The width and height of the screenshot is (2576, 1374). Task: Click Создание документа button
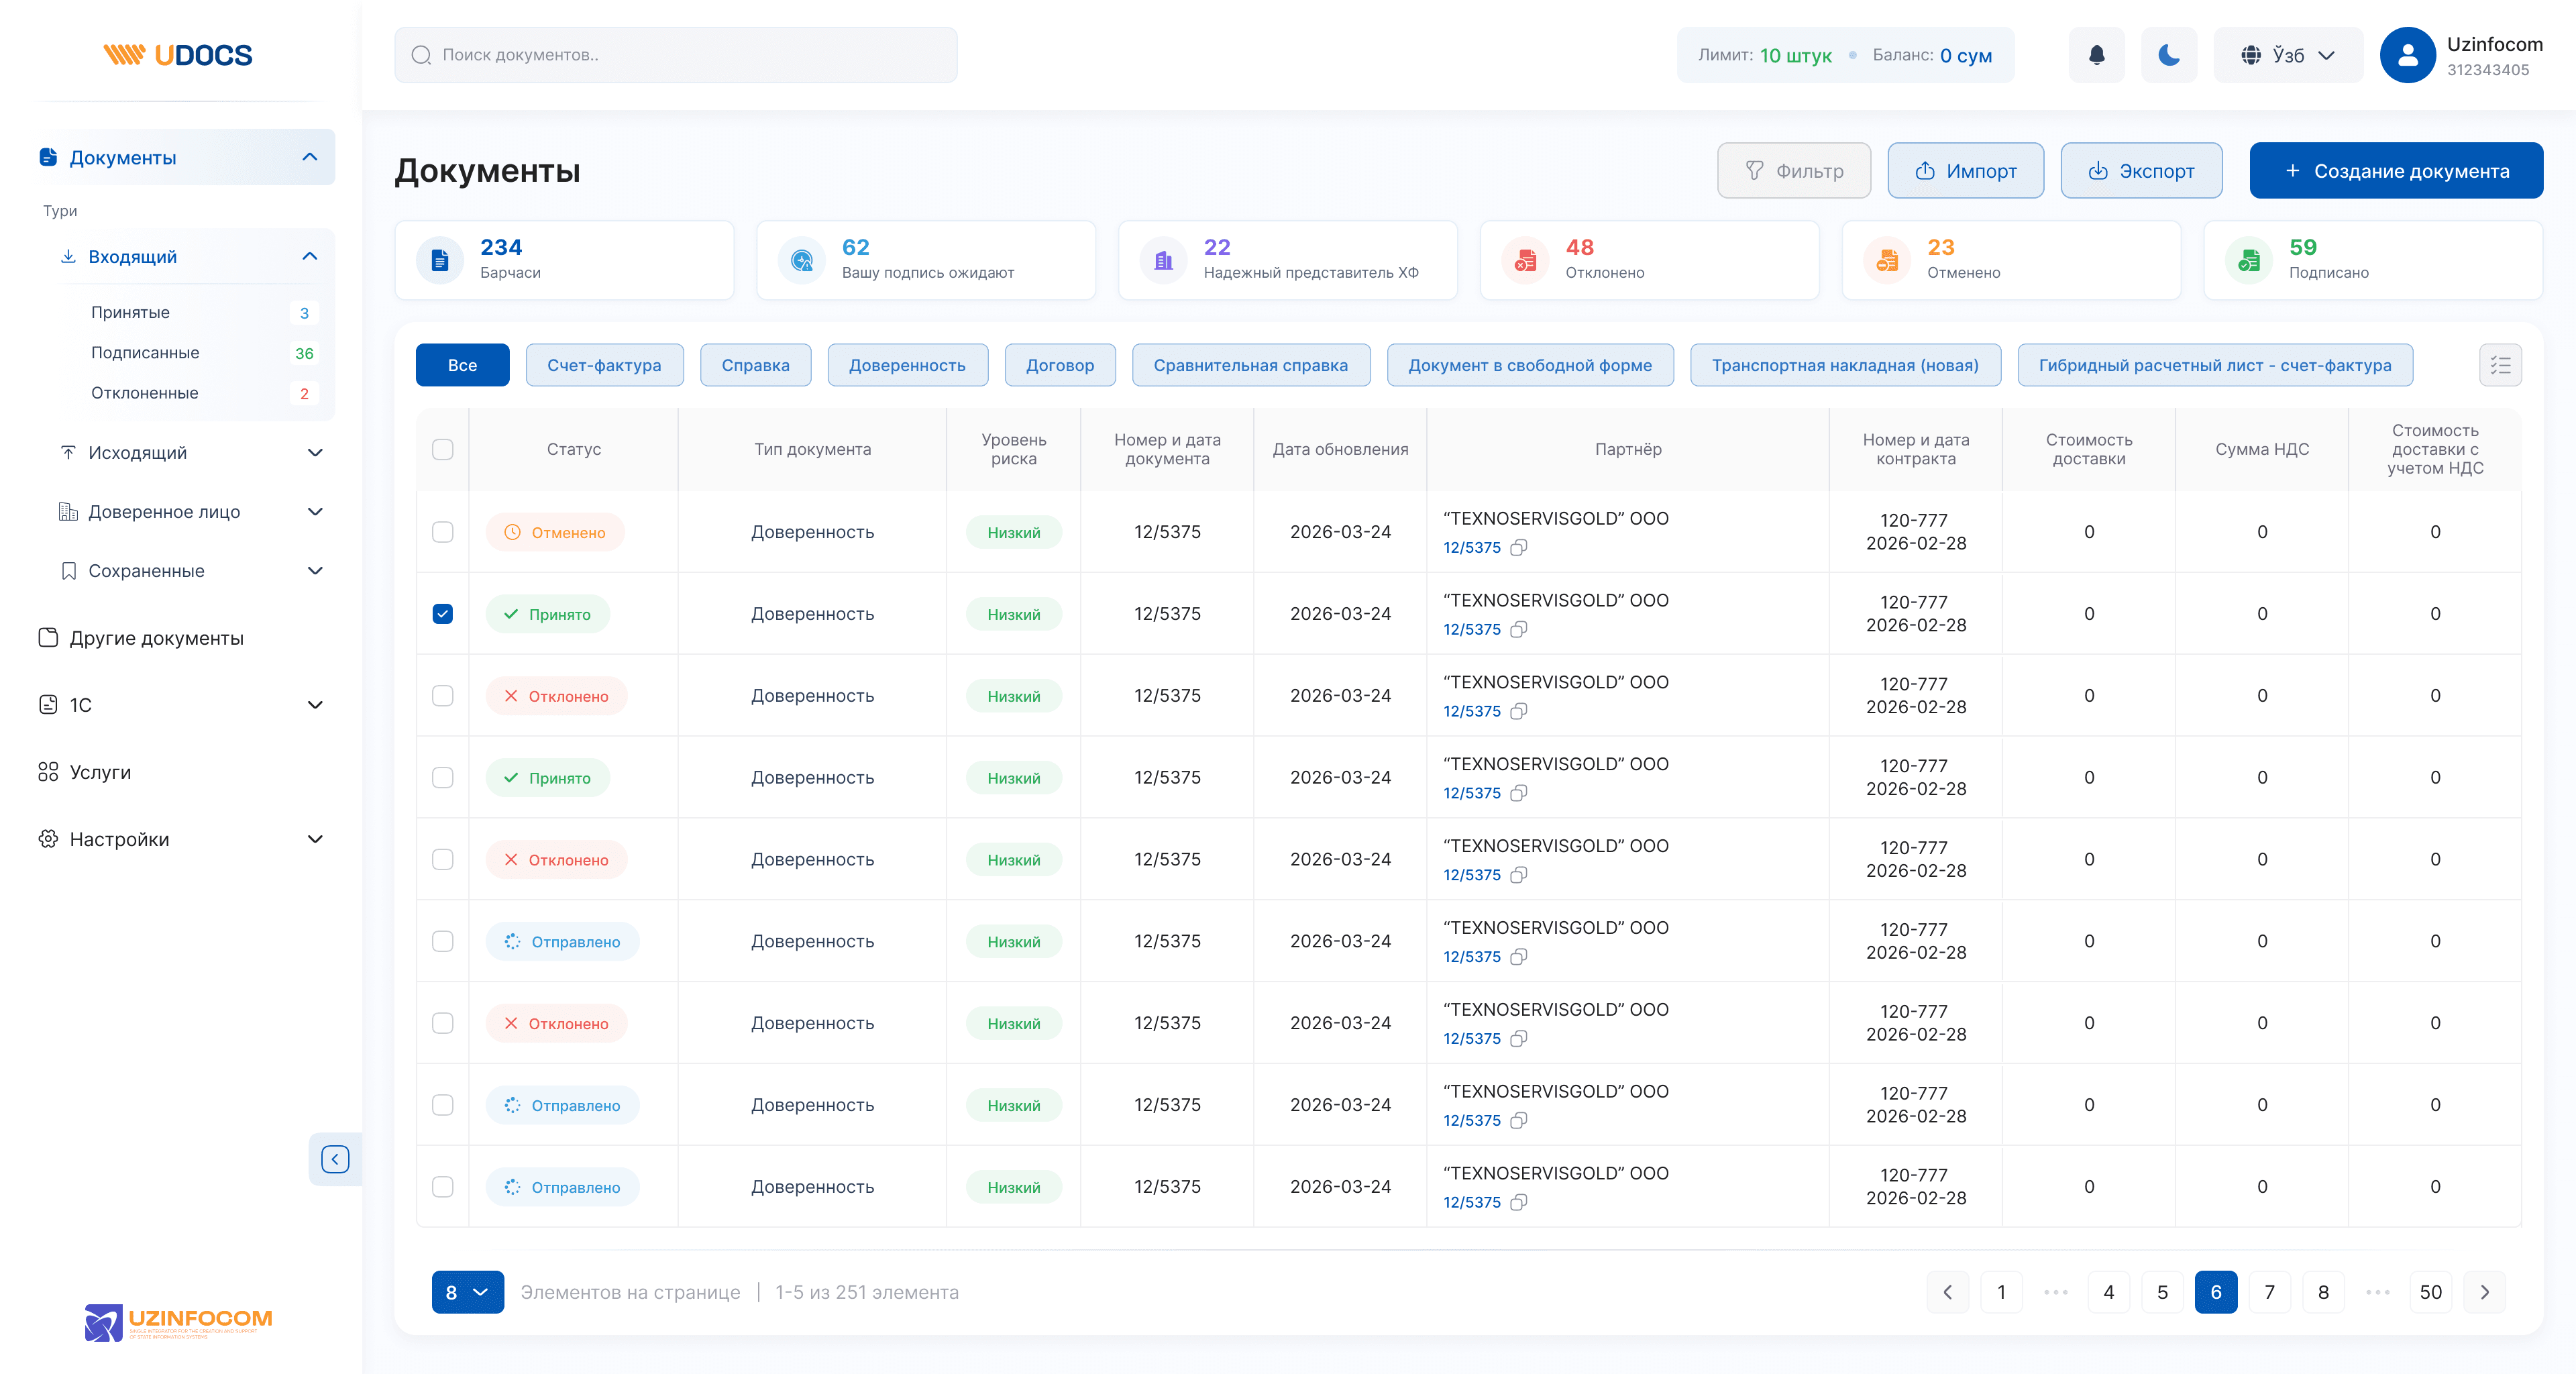coord(2396,171)
